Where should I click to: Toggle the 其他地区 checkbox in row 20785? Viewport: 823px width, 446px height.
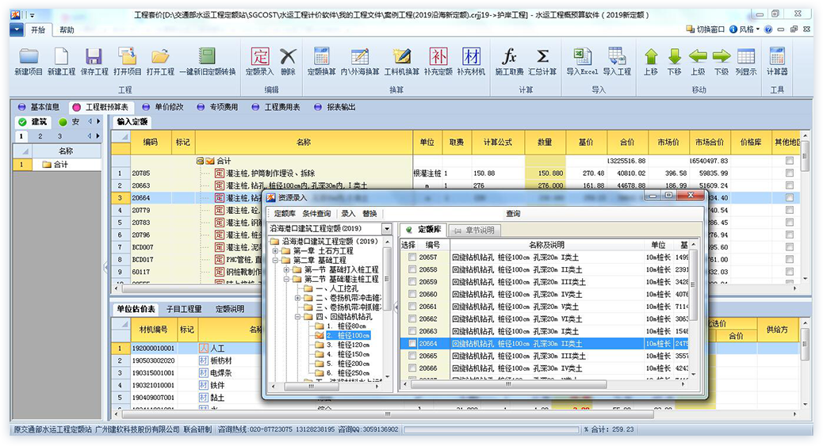pyautogui.click(x=789, y=173)
